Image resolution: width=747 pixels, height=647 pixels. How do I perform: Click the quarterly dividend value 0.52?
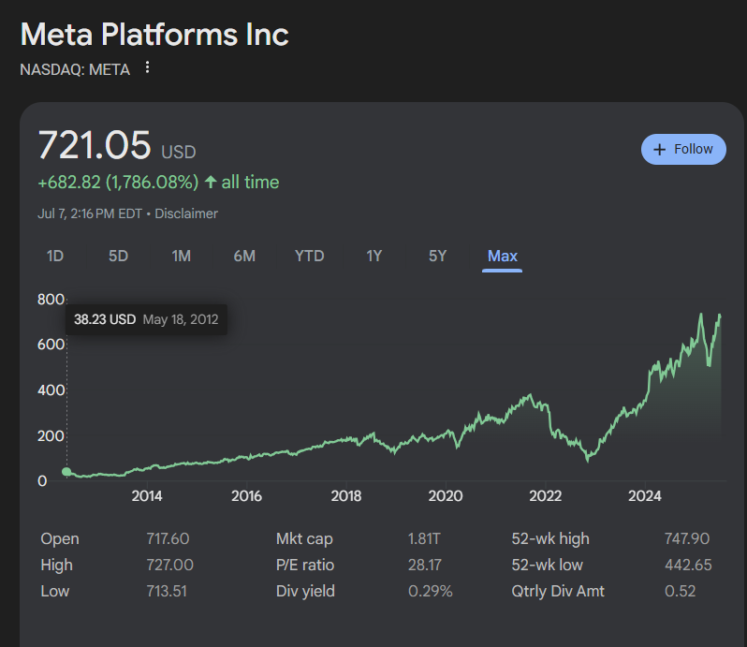tap(680, 591)
